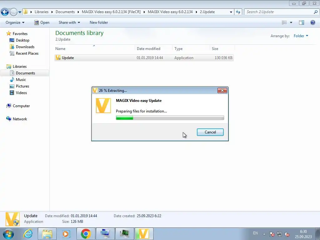The width and height of the screenshot is (320, 240).
Task: Open Google Chrome from the taskbar
Action: [x=86, y=234]
